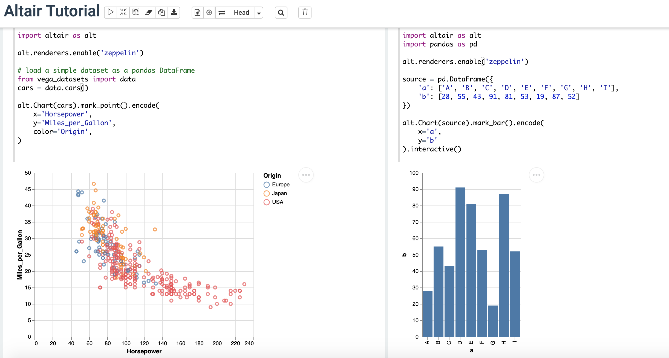This screenshot has height=358, width=669.
Task: Click the bar chart y-axis title 'b'
Action: [x=404, y=255]
